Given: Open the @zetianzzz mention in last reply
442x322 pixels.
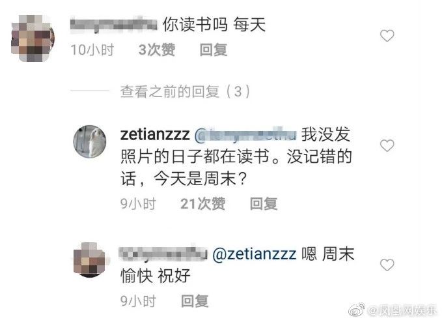Looking at the screenshot, I should coord(255,254).
